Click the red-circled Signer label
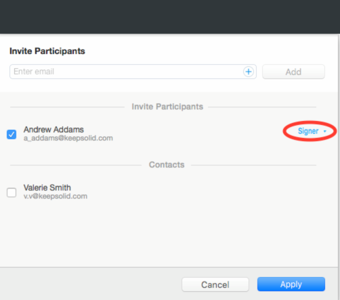The image size is (340, 300). pos(308,131)
